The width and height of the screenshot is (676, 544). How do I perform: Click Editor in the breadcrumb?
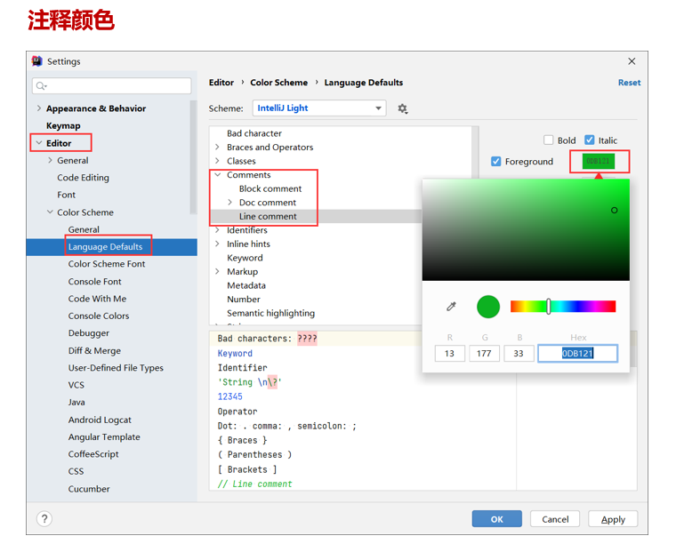(221, 83)
